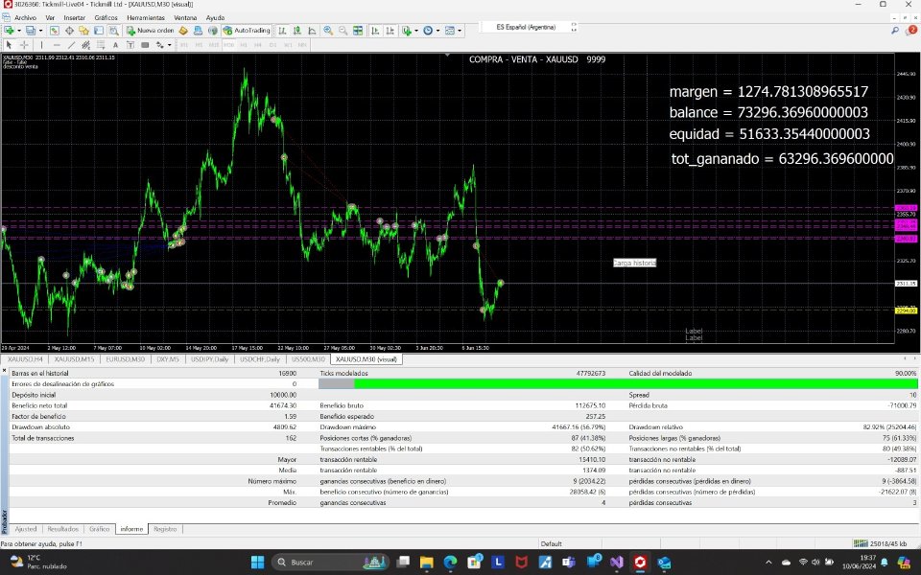
Task: Draw a trend line on the chart
Action: click(x=71, y=44)
